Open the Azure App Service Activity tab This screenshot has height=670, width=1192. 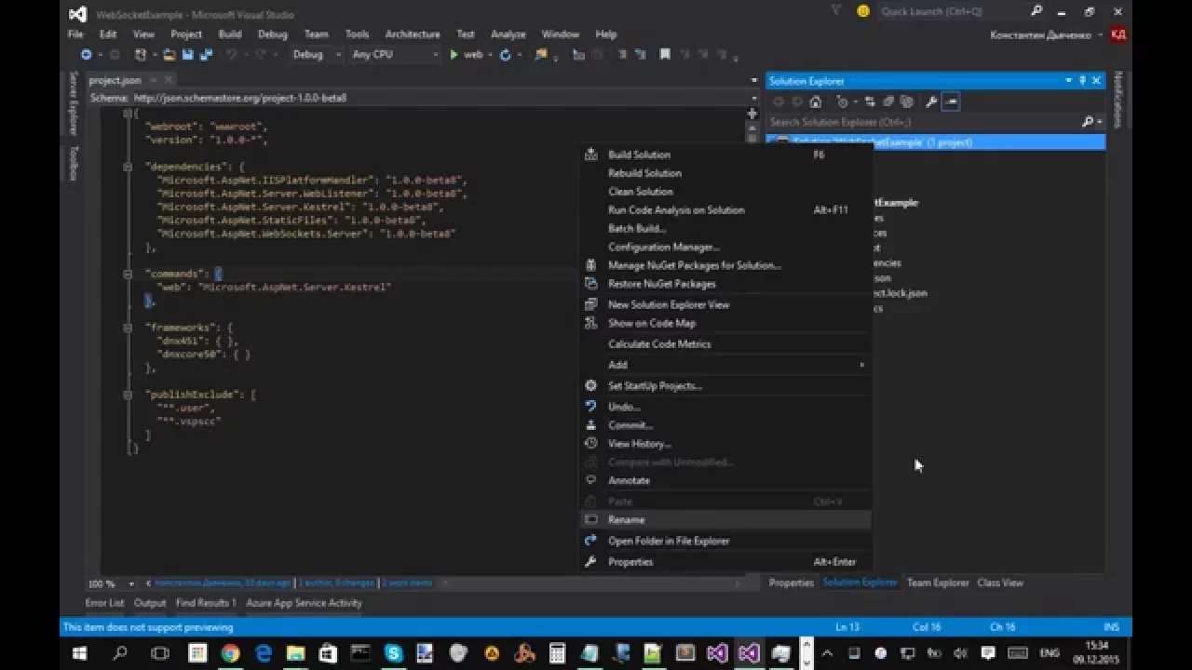[x=304, y=603]
